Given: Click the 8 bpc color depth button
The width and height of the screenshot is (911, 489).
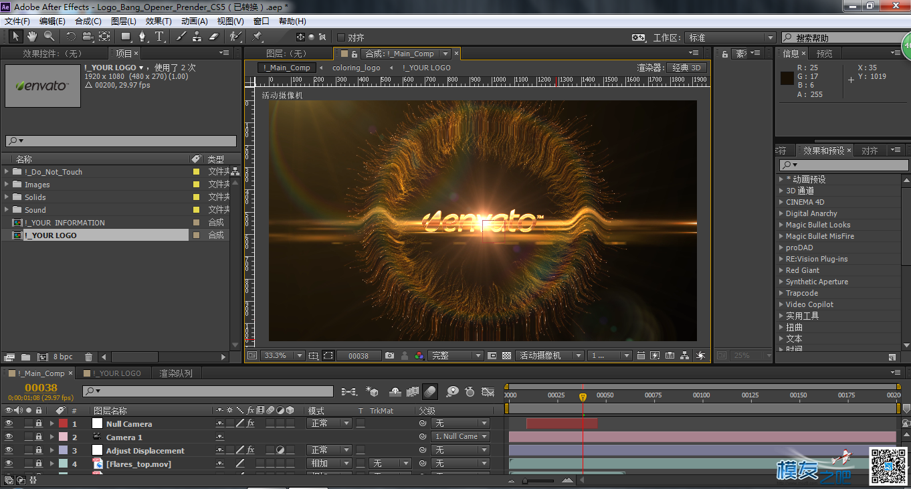Looking at the screenshot, I should [63, 357].
